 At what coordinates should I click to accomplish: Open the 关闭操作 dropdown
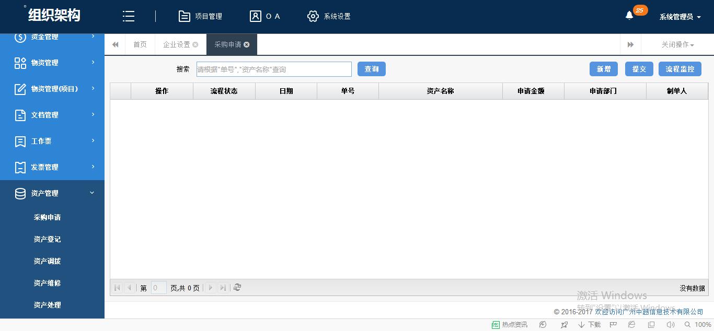[677, 45]
